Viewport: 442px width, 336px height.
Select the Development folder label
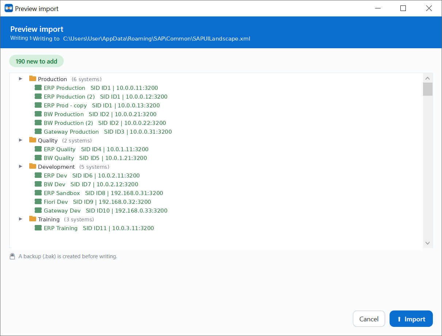click(56, 167)
